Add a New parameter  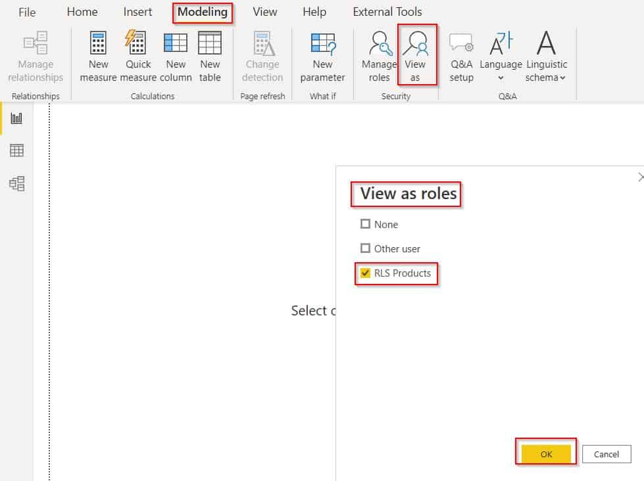pos(322,57)
